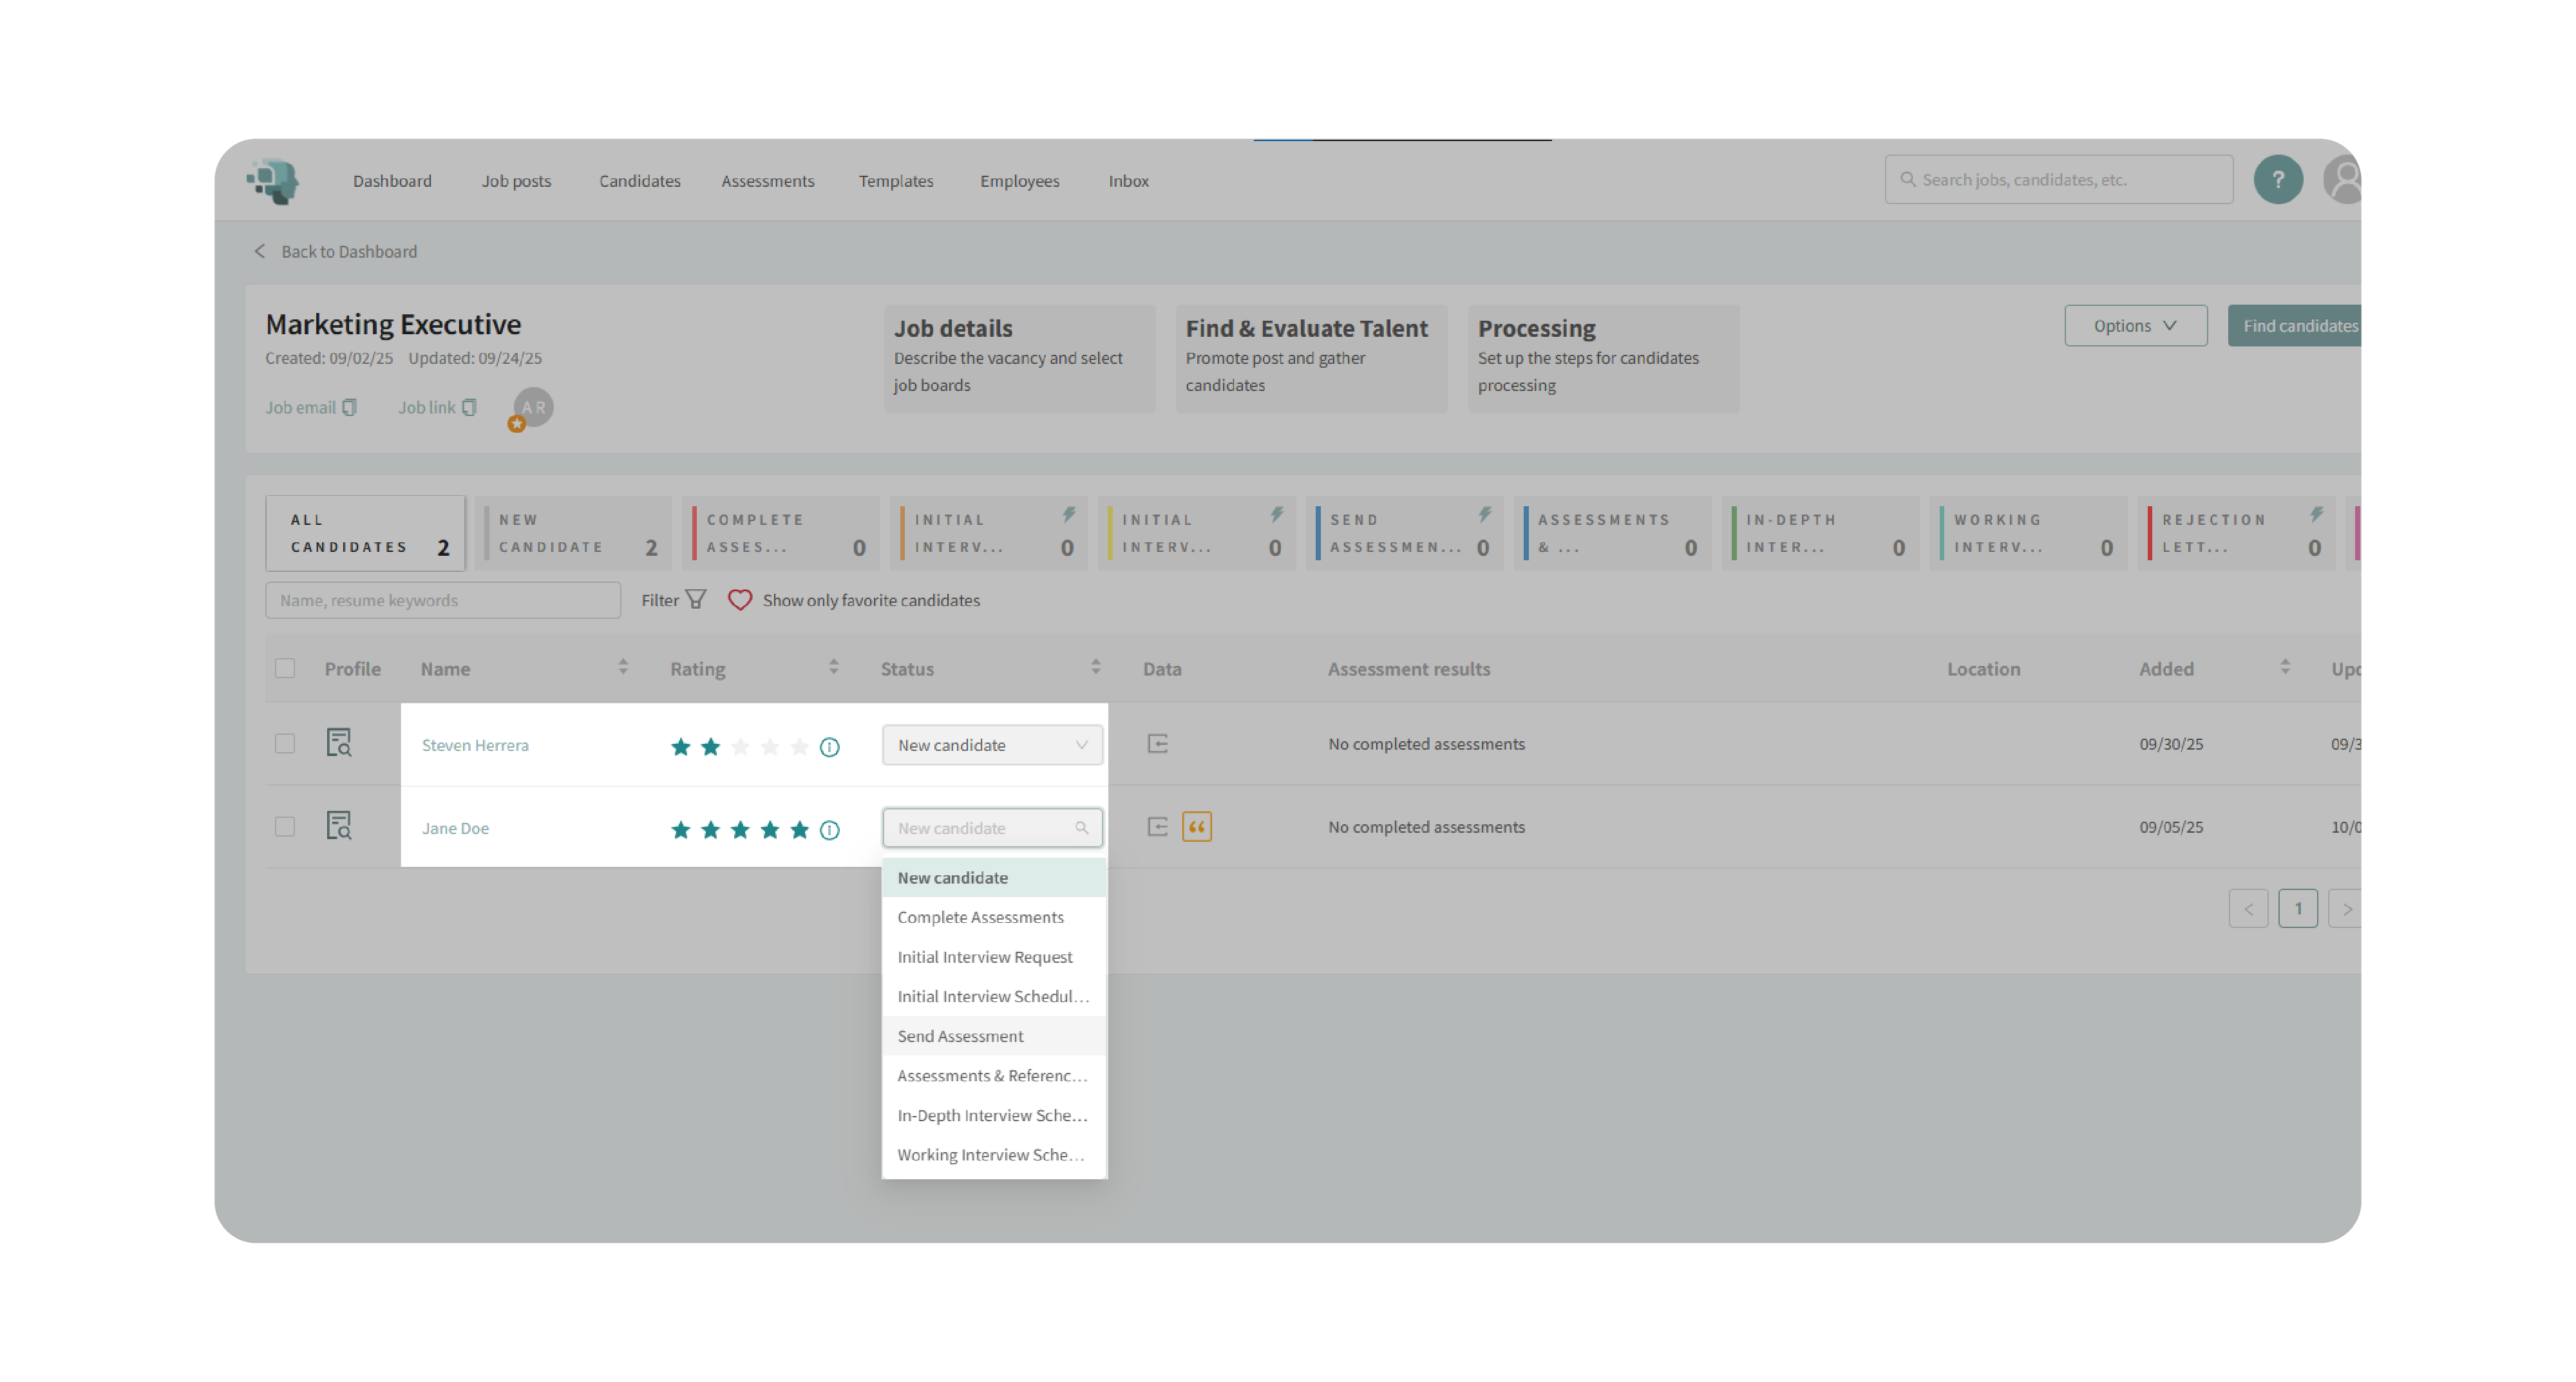The width and height of the screenshot is (2576, 1382).
Task: Click the name, resume keywords search field
Action: point(442,600)
